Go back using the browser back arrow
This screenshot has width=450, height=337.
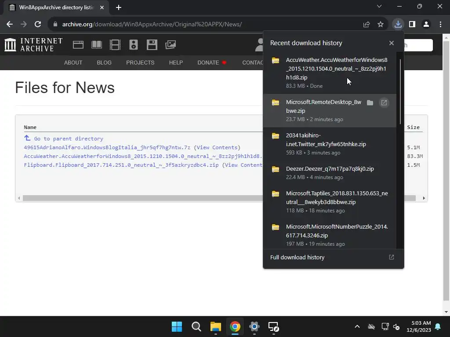click(10, 25)
